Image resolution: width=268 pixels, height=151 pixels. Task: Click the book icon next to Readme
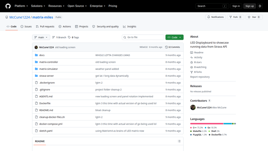(x=192, y=53)
